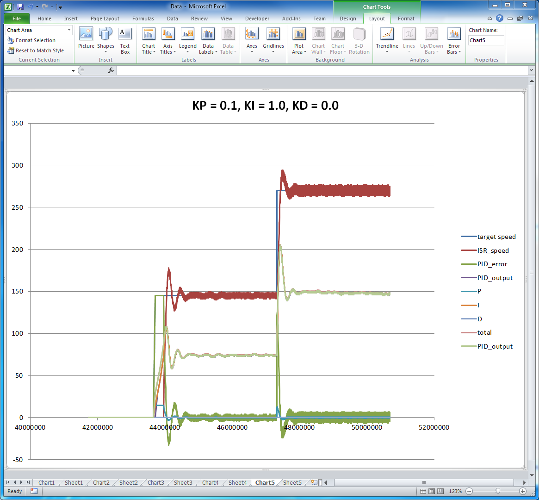Minimize the ribbon with the caret icon

[489, 18]
